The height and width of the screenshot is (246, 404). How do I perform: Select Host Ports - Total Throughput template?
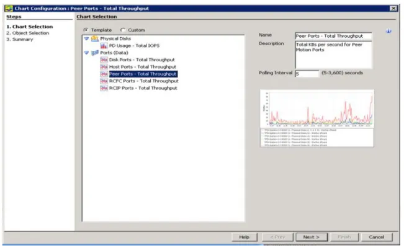(x=143, y=67)
